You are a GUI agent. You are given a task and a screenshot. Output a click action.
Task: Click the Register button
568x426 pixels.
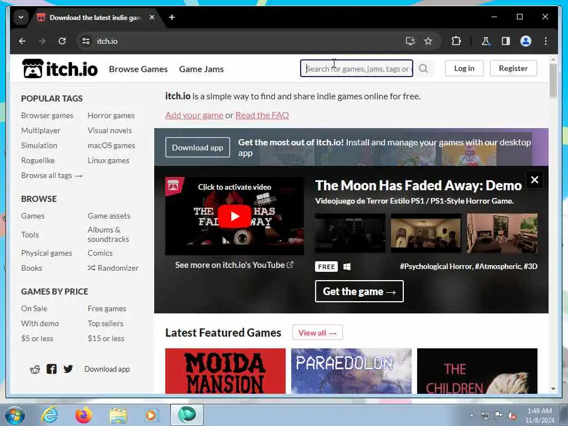click(x=513, y=68)
